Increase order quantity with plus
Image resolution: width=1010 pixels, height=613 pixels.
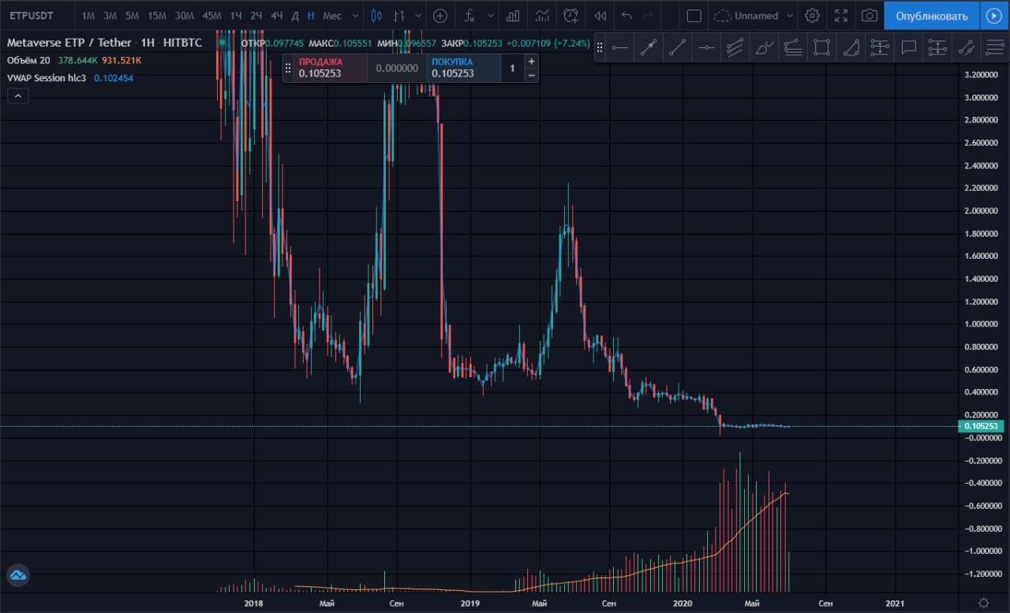(531, 61)
